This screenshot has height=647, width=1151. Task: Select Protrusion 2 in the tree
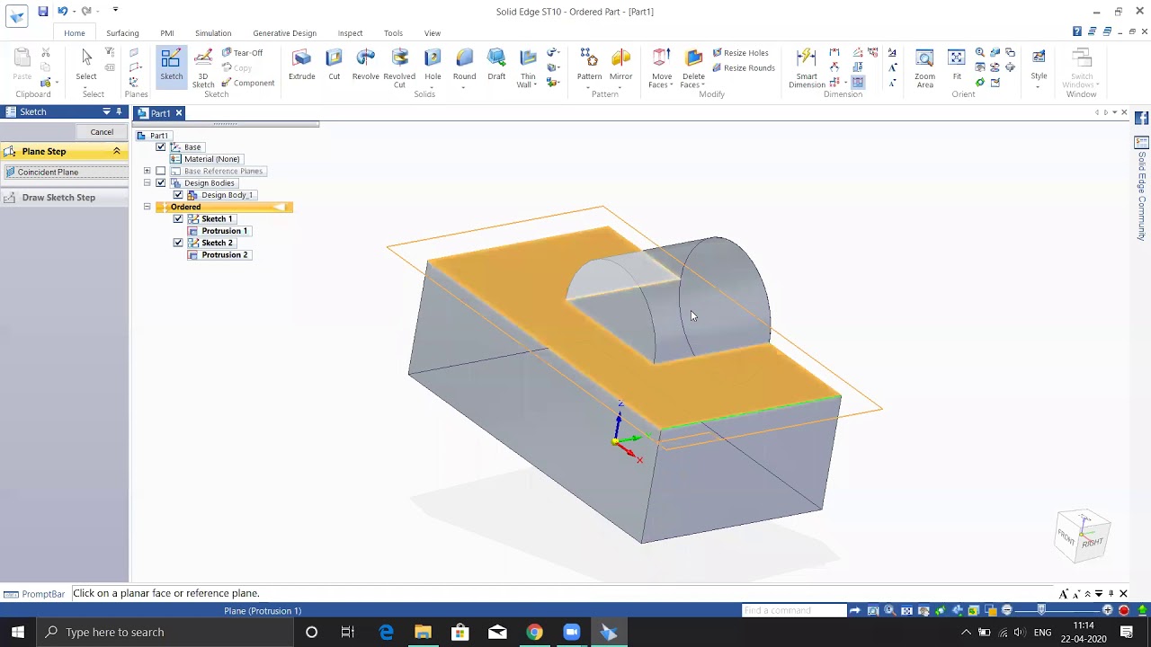[x=224, y=255]
